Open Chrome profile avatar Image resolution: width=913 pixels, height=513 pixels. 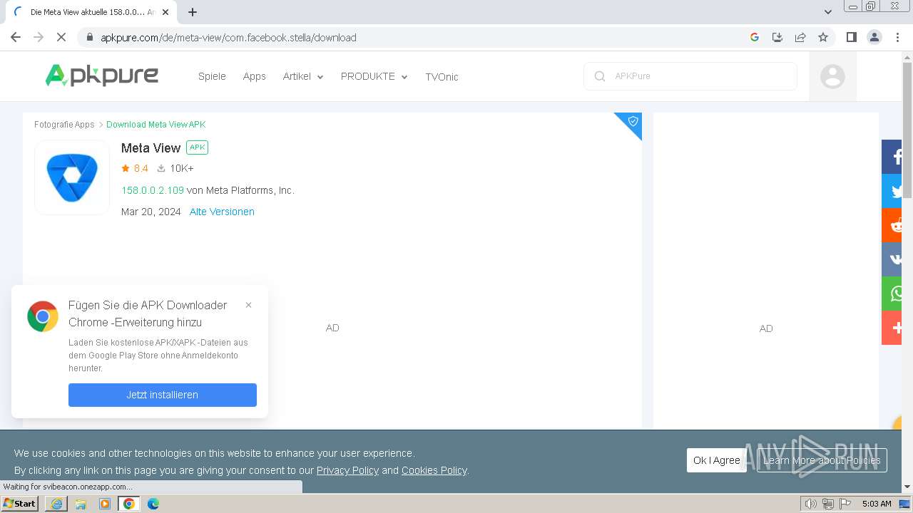click(874, 37)
